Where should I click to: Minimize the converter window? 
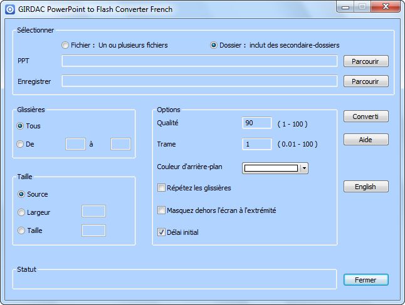click(x=345, y=7)
